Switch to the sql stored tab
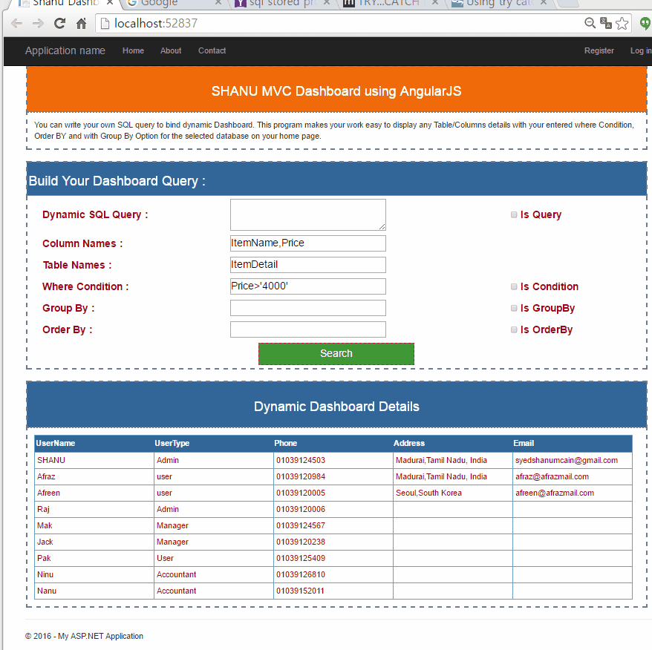 click(x=283, y=3)
